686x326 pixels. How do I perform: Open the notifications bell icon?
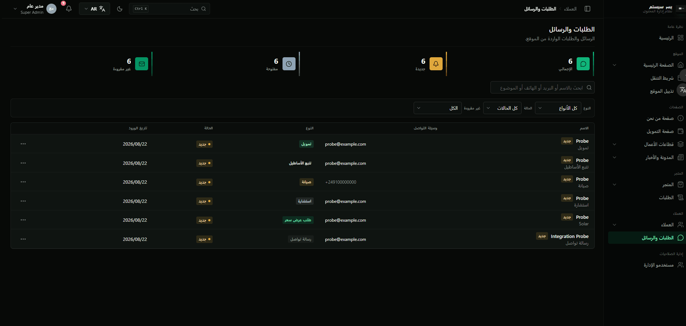[69, 9]
